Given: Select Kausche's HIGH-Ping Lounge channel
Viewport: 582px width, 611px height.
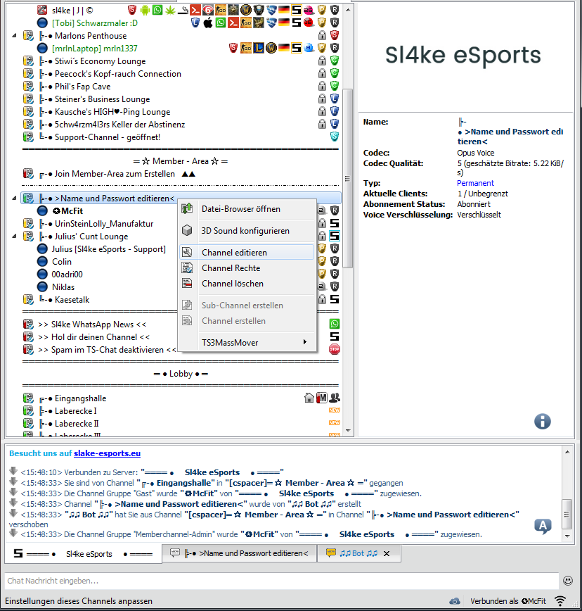Looking at the screenshot, I should 112,112.
